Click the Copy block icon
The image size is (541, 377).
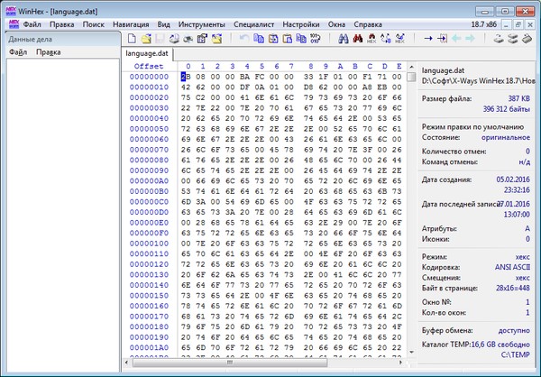pos(259,39)
